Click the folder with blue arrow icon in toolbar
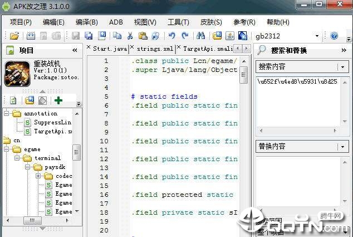This screenshot has height=237, width=353. click(x=217, y=36)
